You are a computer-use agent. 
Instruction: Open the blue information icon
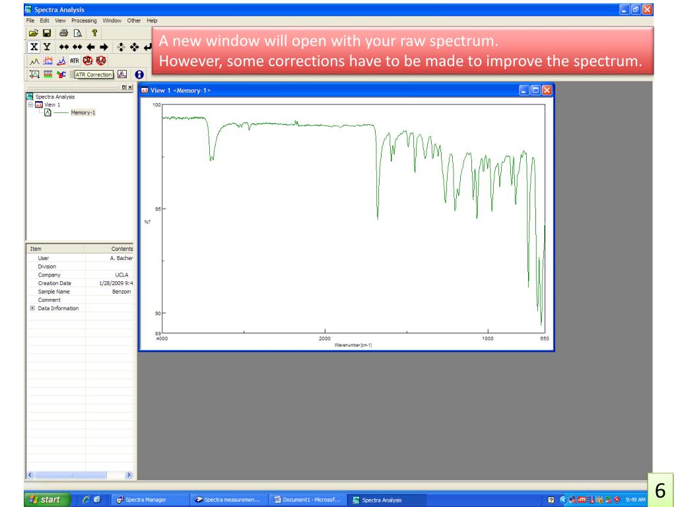click(139, 75)
